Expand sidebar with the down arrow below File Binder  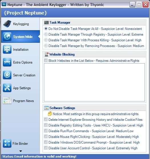[21, 151]
